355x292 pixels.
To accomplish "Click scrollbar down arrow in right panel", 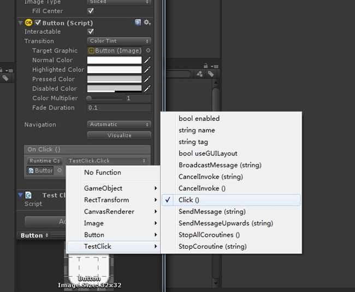I will tap(216, 283).
